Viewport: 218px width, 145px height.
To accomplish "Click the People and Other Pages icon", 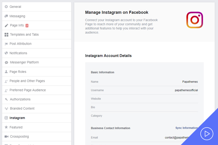I will [6, 81].
